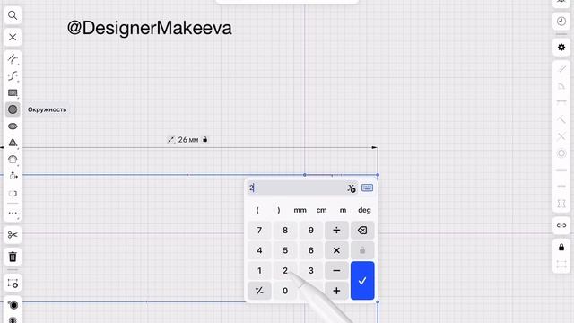574x323 pixels.
Task: Open more tools via three dots
Action: [13, 213]
